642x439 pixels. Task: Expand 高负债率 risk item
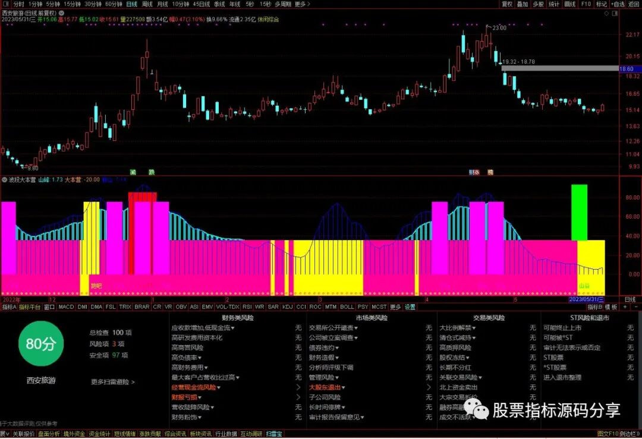[186, 358]
